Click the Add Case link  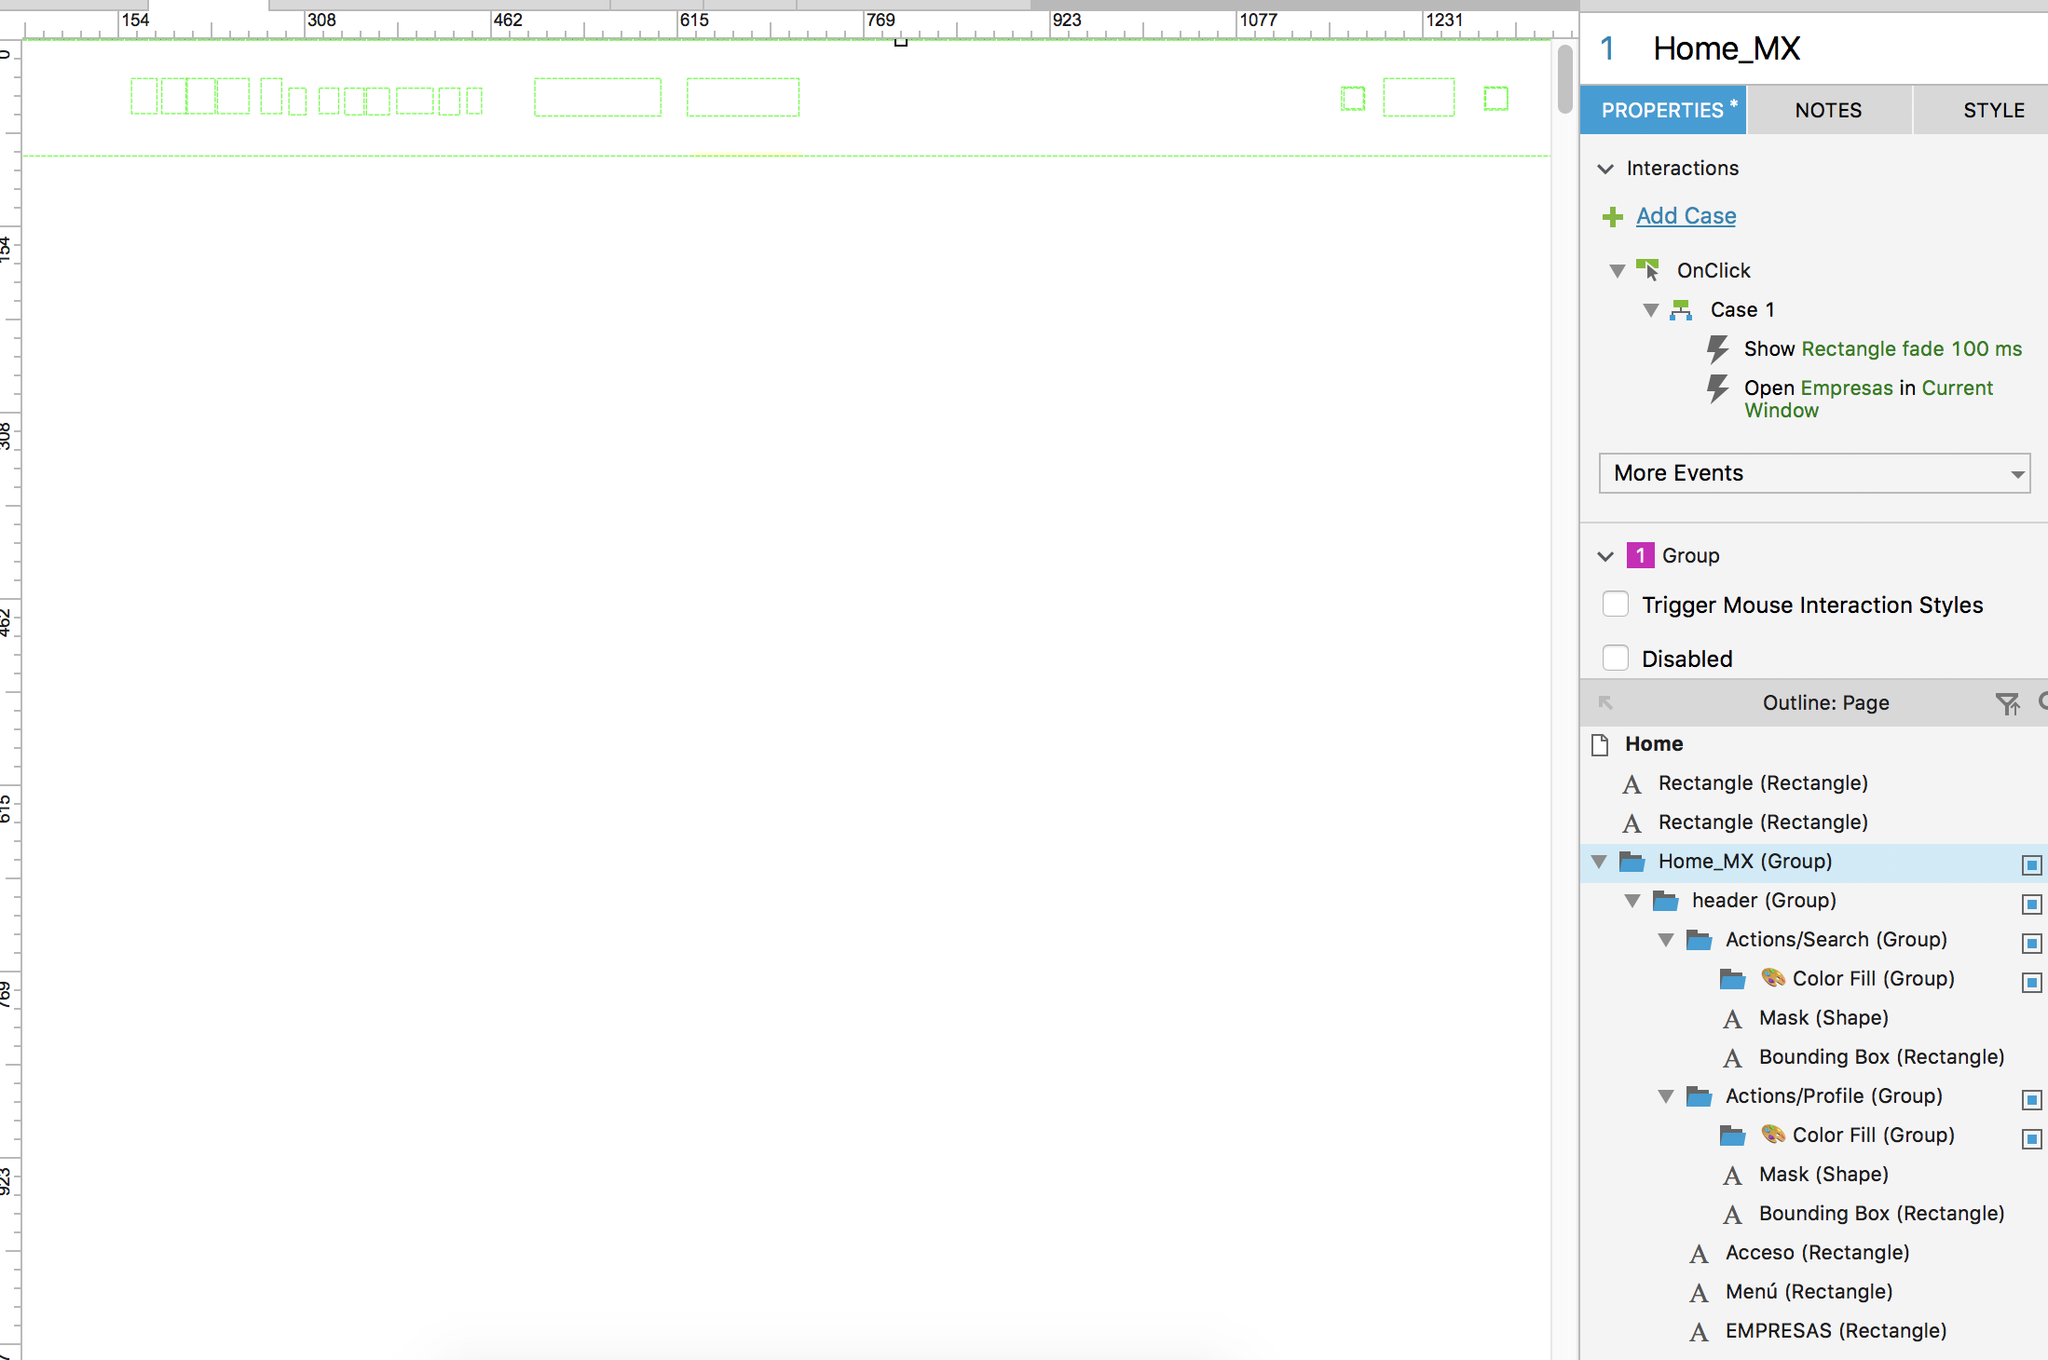1686,216
